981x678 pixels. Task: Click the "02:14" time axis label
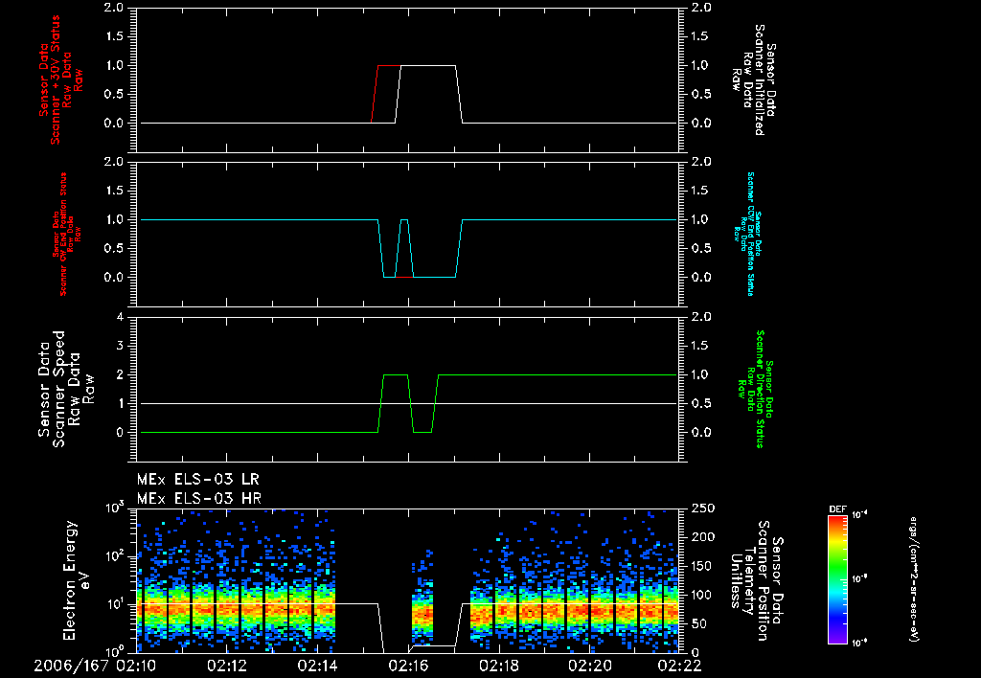pos(317,666)
